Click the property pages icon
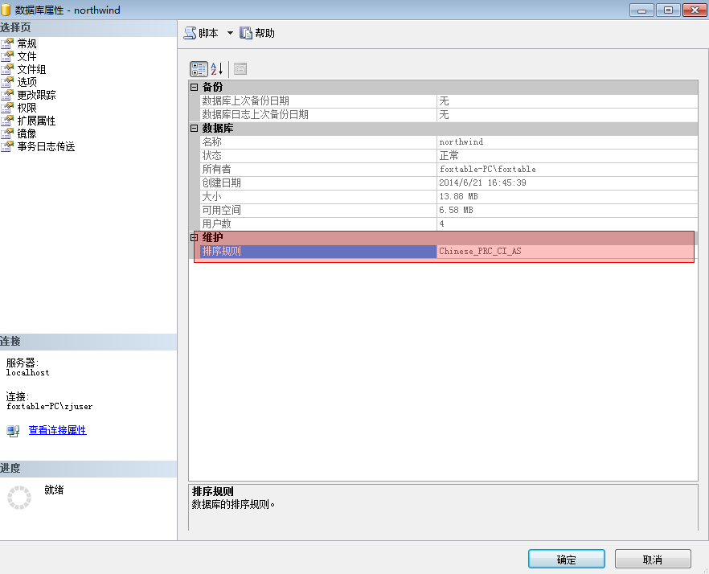Screen dimensions: 709x574 coord(240,68)
